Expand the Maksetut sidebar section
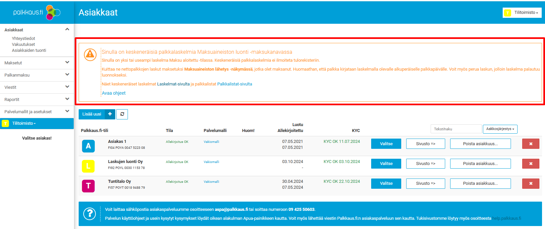This screenshot has width=545, height=229. click(67, 62)
